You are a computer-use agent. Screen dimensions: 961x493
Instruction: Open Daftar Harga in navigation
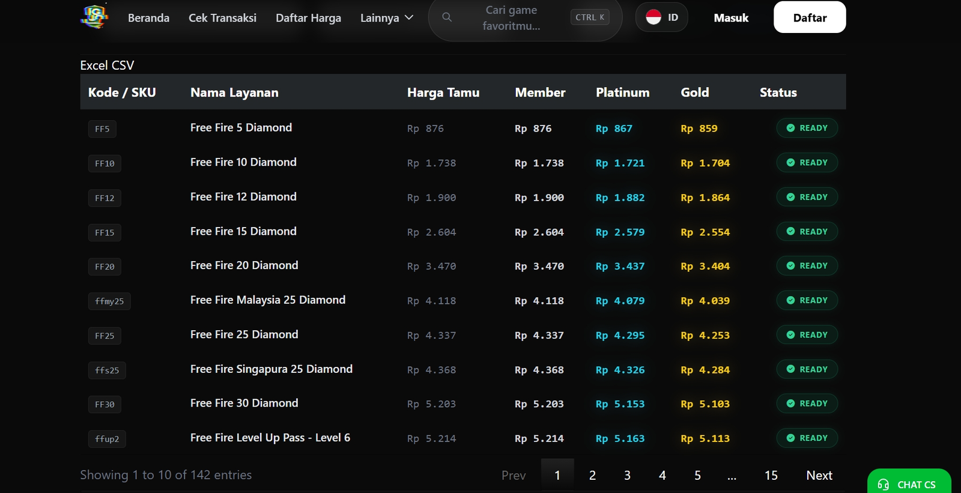[x=308, y=18]
